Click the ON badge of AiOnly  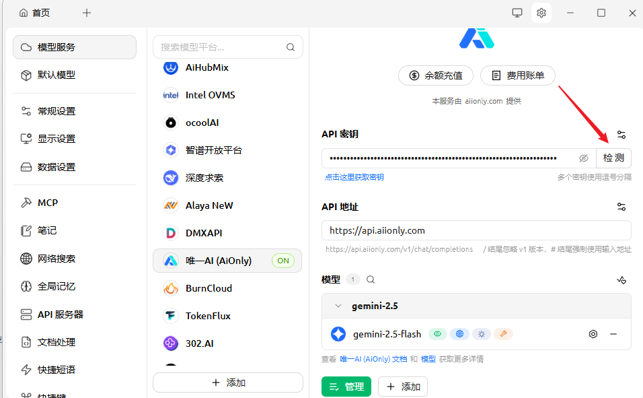(x=283, y=261)
